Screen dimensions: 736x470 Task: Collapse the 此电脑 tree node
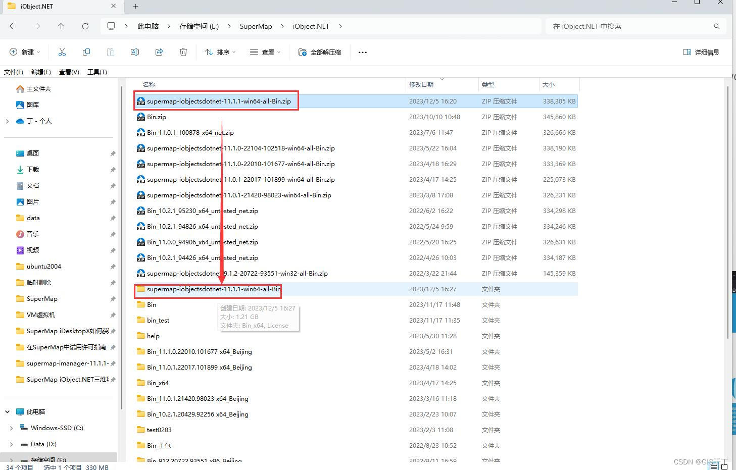7,412
